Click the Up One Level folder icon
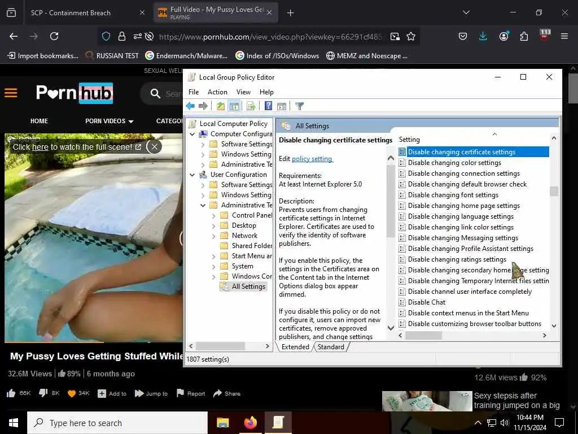 221,106
